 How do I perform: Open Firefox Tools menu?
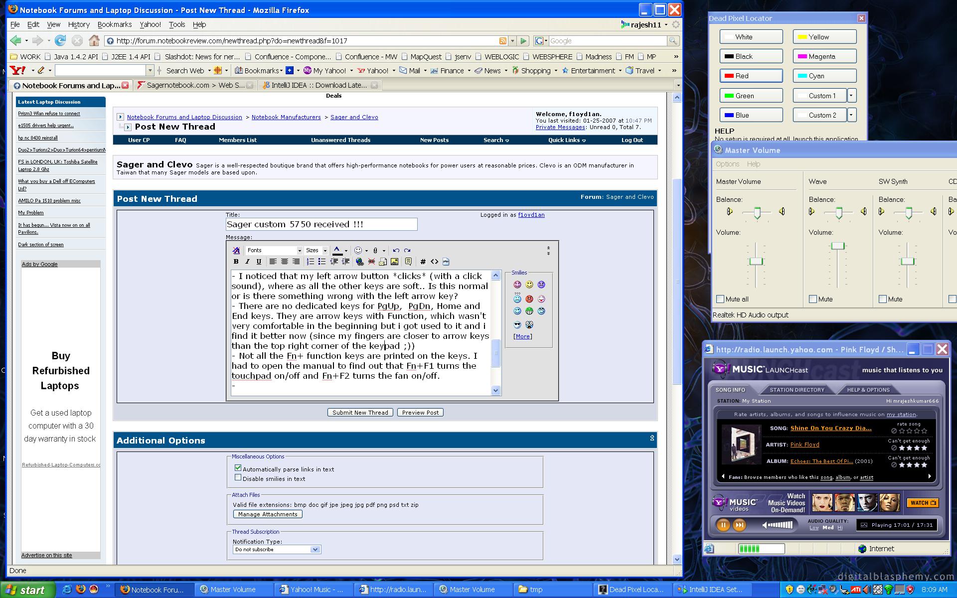click(177, 24)
